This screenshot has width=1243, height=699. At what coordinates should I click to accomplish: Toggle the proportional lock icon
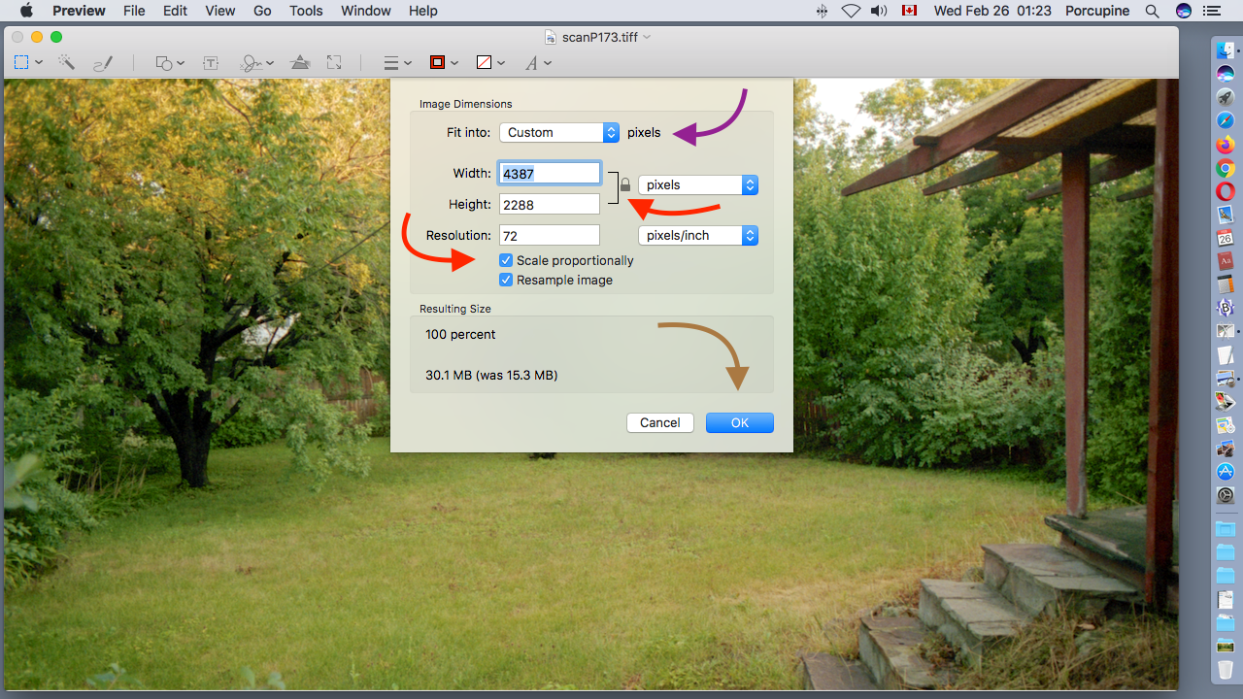[x=625, y=184]
